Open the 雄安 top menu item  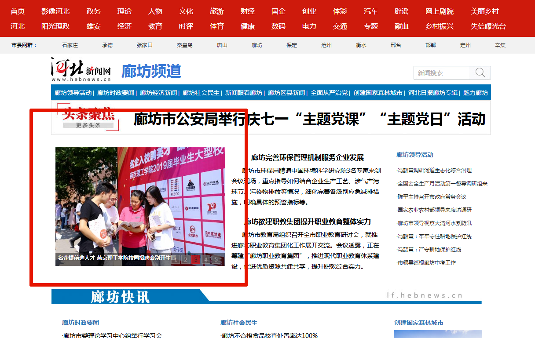(94, 26)
